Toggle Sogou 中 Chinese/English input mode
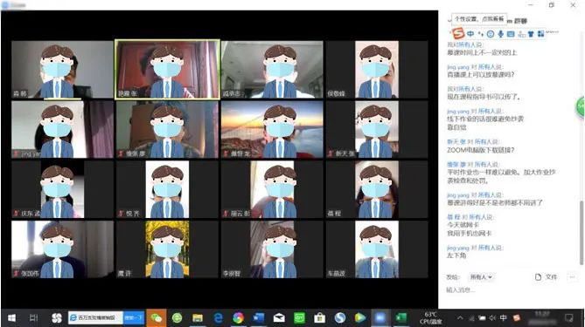Image resolution: width=585 pixels, height=327 pixels. pos(470,34)
